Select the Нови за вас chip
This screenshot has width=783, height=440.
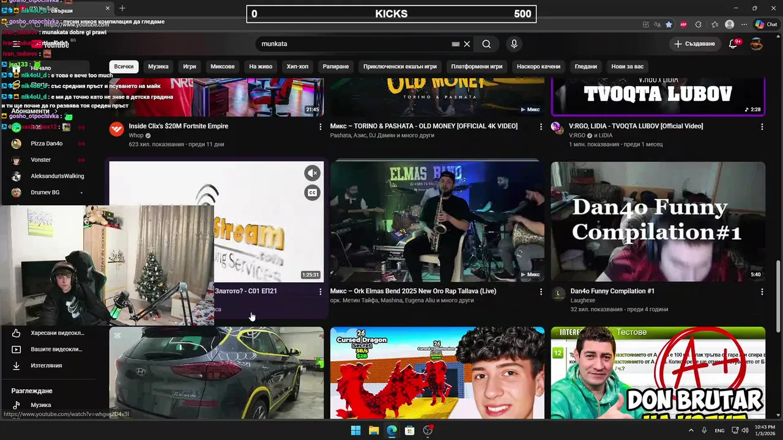(x=628, y=67)
